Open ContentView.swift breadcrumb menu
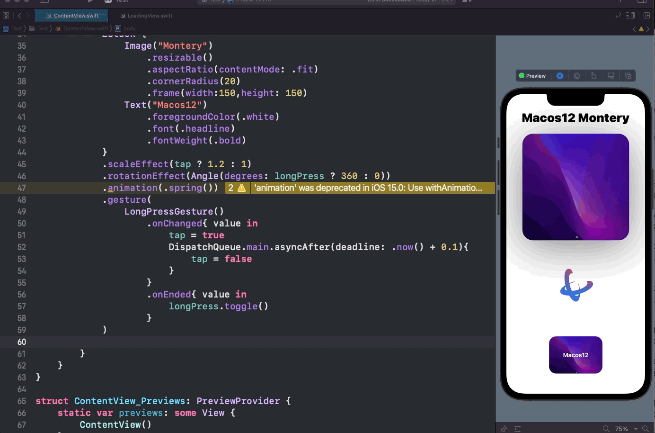The width and height of the screenshot is (655, 433). coord(81,28)
